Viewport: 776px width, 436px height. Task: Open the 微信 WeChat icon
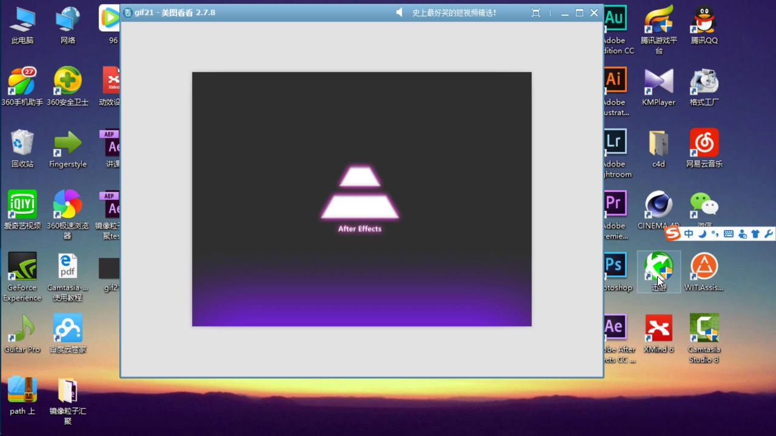coord(704,210)
